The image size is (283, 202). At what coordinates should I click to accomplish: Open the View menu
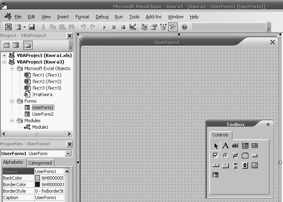click(46, 17)
